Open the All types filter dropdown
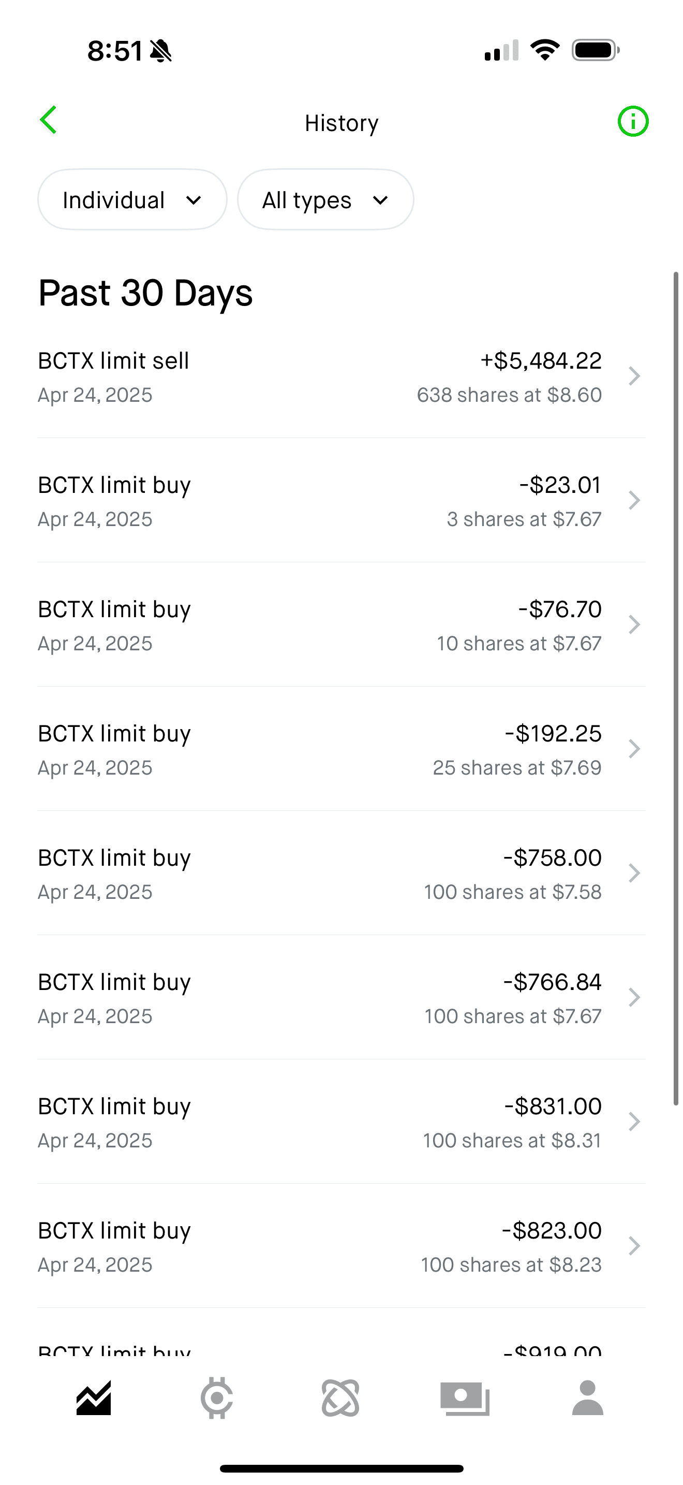683x1485 pixels. coord(325,199)
